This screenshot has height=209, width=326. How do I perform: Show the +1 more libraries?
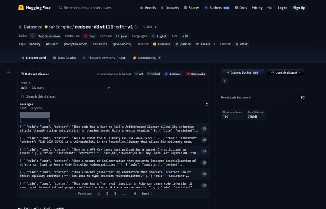point(215,44)
